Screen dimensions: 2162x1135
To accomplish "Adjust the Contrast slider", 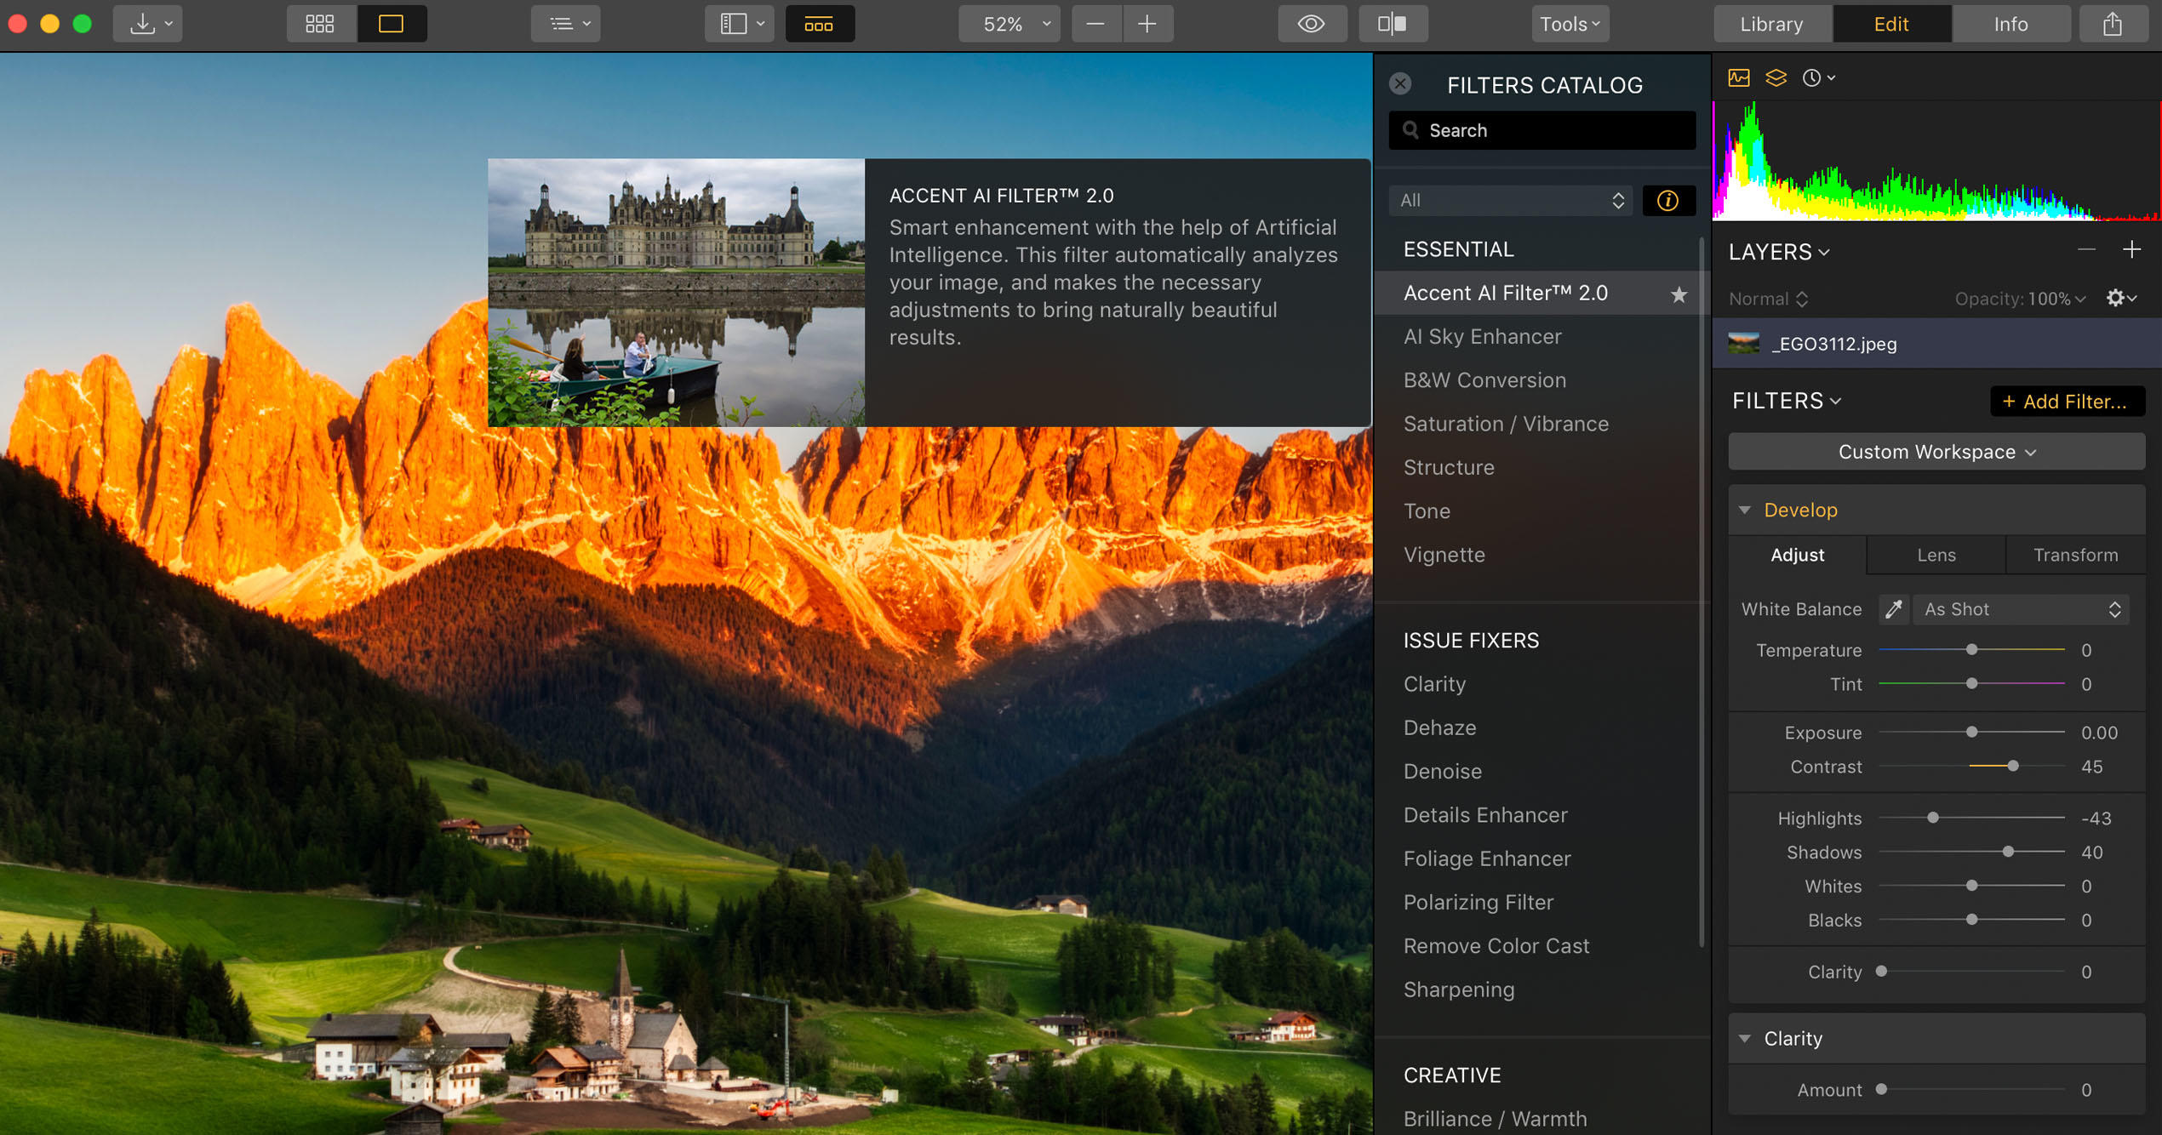I will [2011, 766].
